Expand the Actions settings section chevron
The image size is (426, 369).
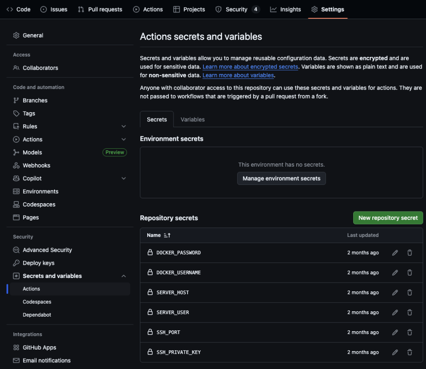[124, 140]
